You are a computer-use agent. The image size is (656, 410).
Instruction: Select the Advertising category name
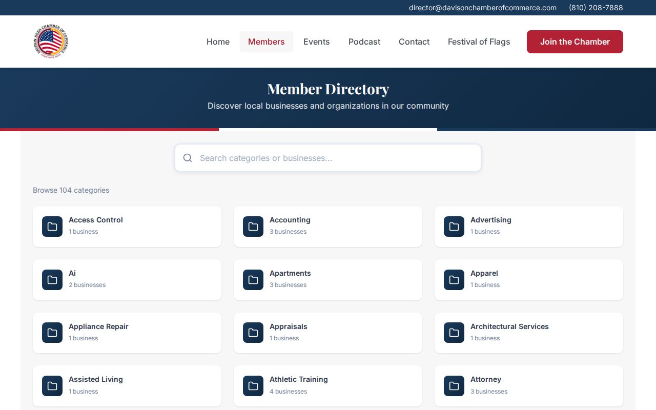click(491, 220)
